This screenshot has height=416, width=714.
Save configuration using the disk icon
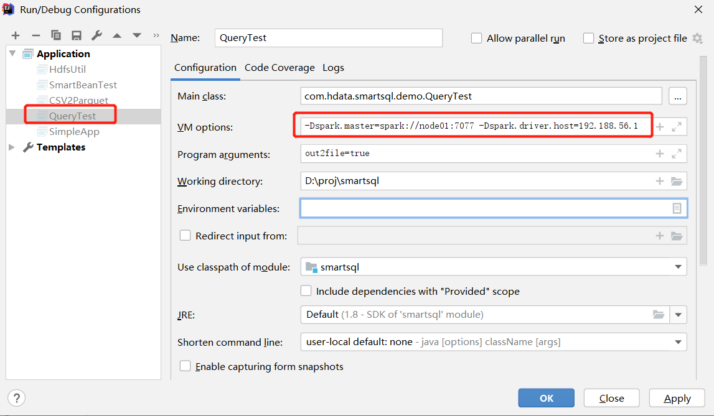[76, 36]
